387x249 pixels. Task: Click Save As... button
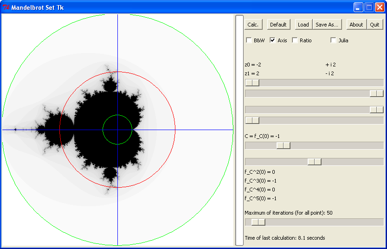point(327,25)
